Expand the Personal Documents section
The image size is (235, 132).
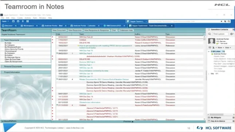click(x=2, y=66)
